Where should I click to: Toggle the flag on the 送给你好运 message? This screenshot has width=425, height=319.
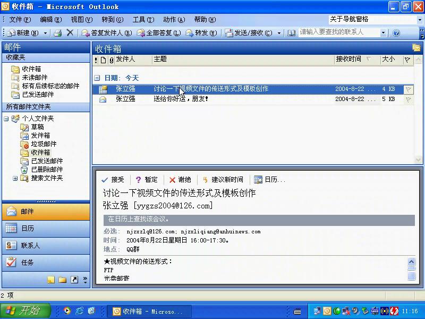(408, 99)
